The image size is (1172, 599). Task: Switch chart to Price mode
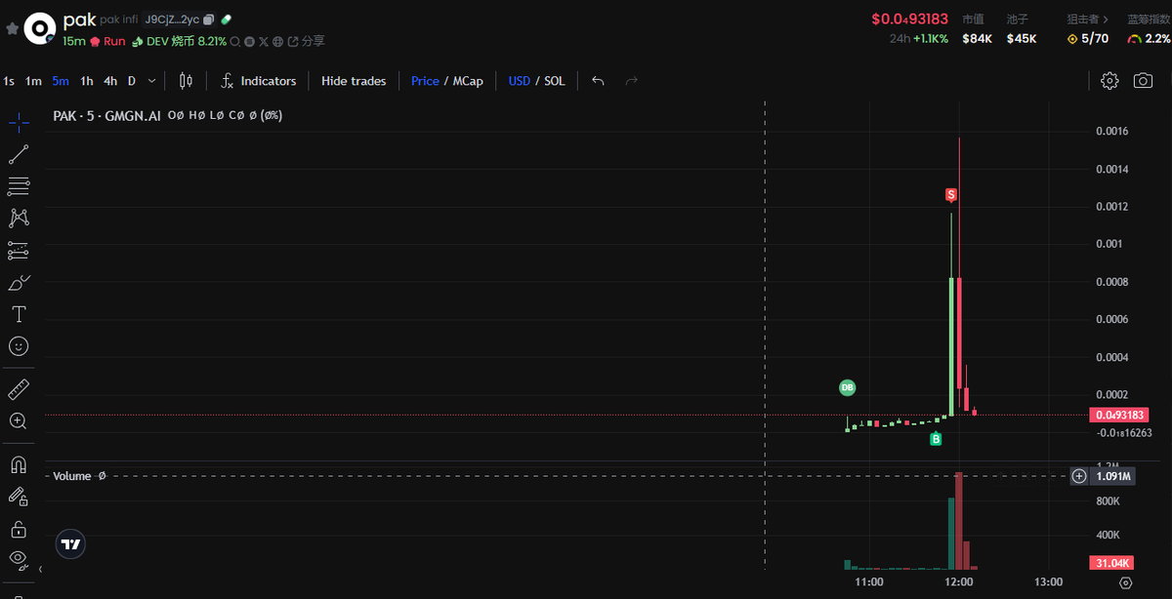pos(425,81)
